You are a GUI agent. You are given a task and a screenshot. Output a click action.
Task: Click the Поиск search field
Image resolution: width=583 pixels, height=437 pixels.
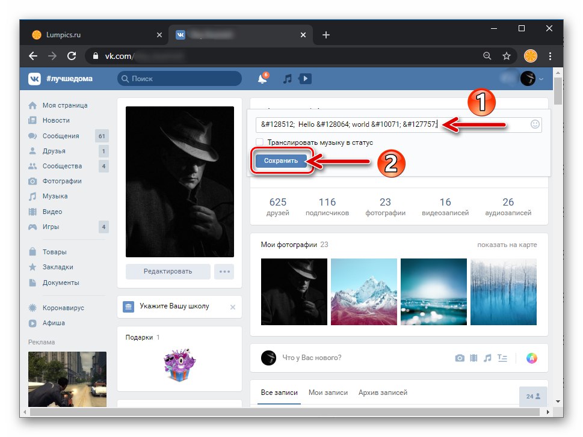(x=179, y=79)
